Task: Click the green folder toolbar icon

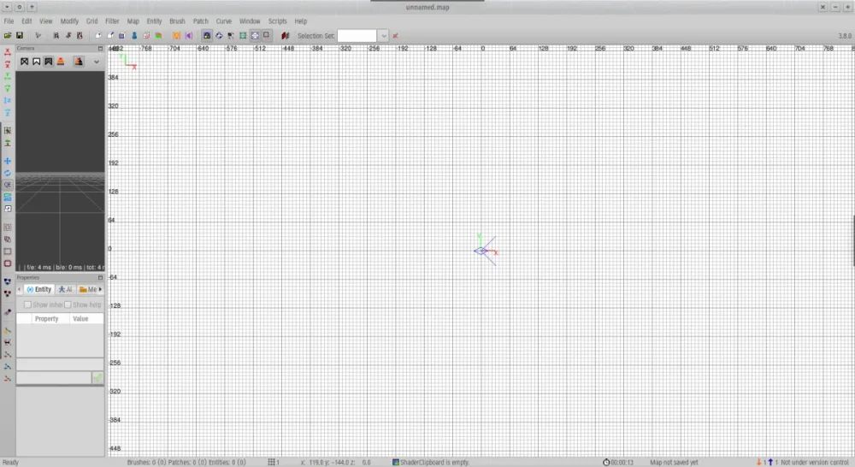Action: (x=159, y=35)
